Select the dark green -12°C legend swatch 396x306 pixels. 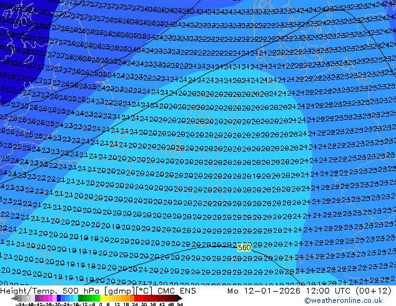[81, 298]
